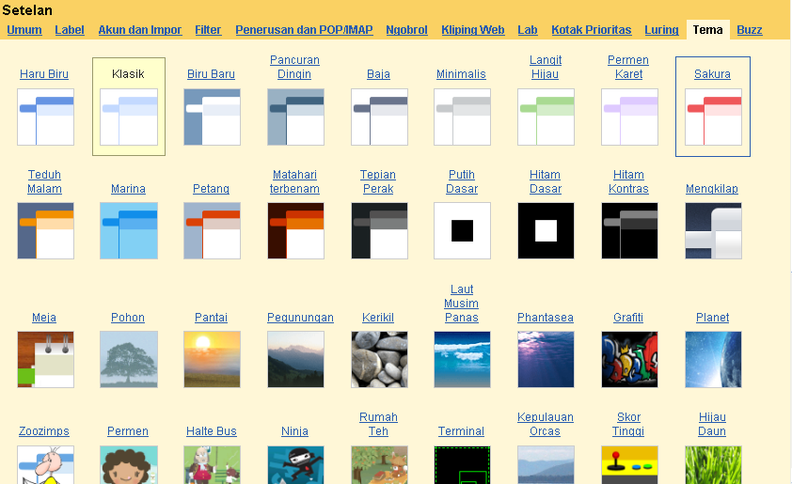Pick the Hitam Kontras theme preview
This screenshot has height=484, width=792.
point(630,230)
